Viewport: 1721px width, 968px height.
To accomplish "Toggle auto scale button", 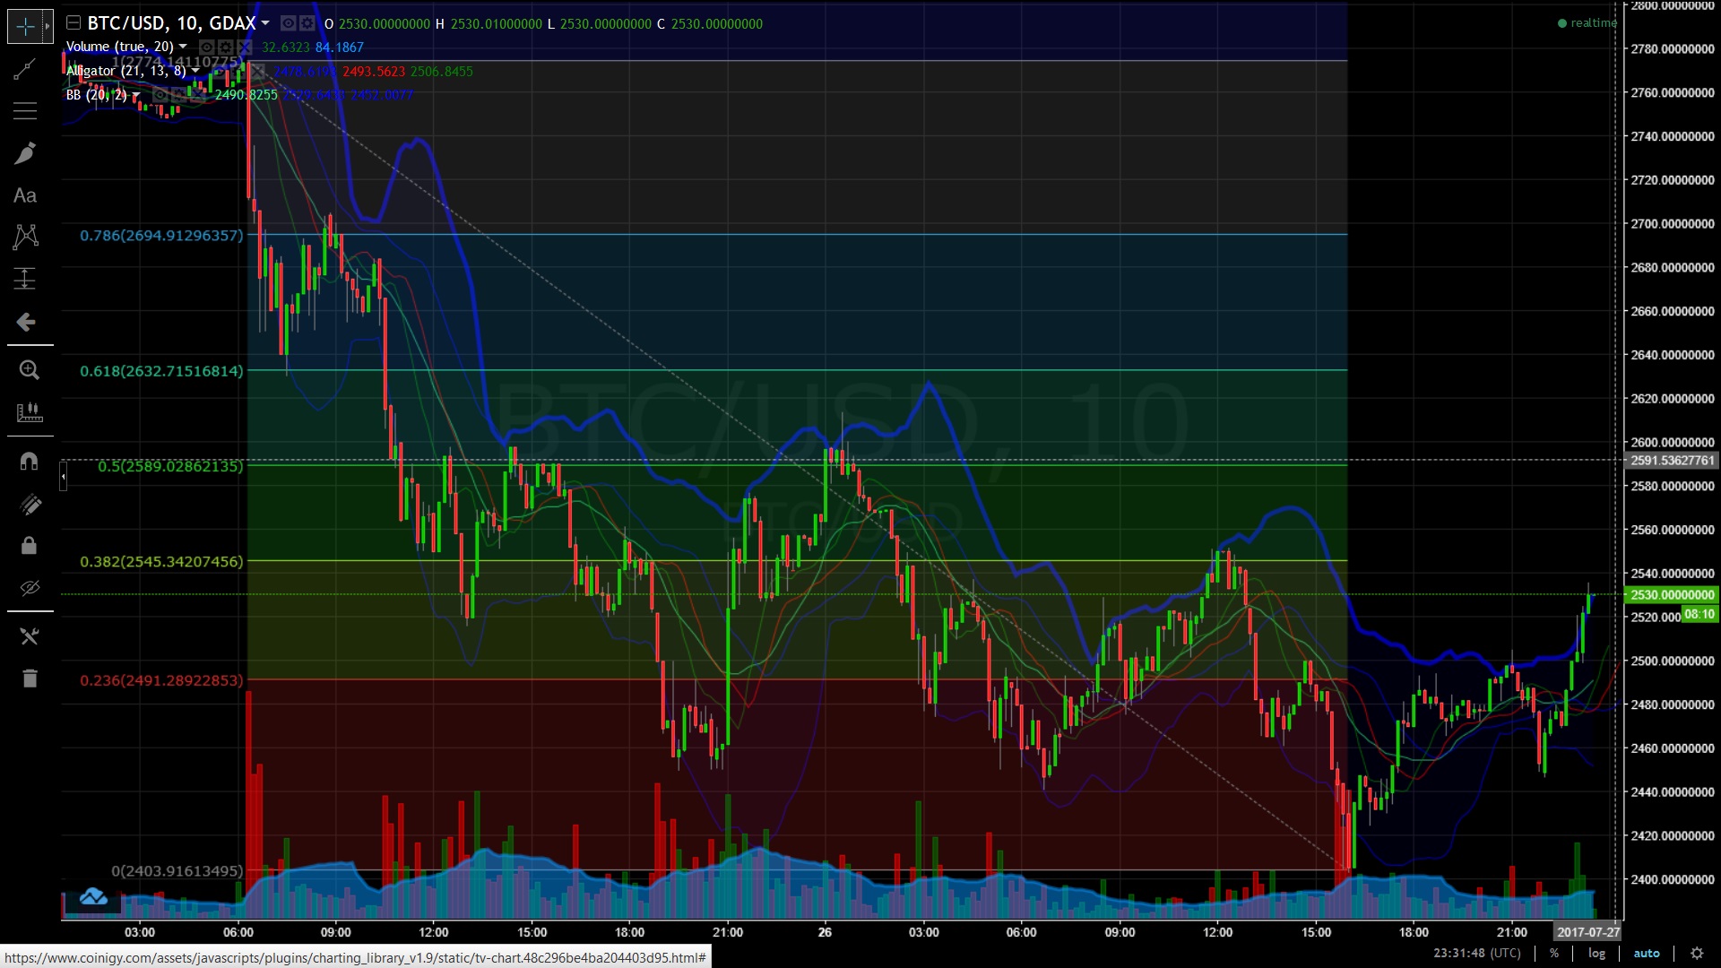I will click(x=1647, y=954).
